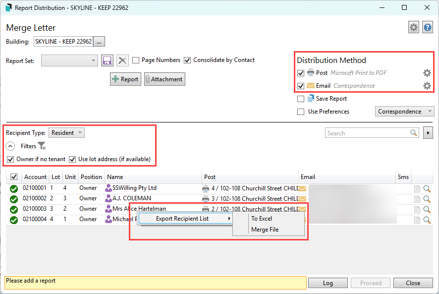Click the filter funnel settings icon
Screen dimensions: 439x294
point(42,146)
